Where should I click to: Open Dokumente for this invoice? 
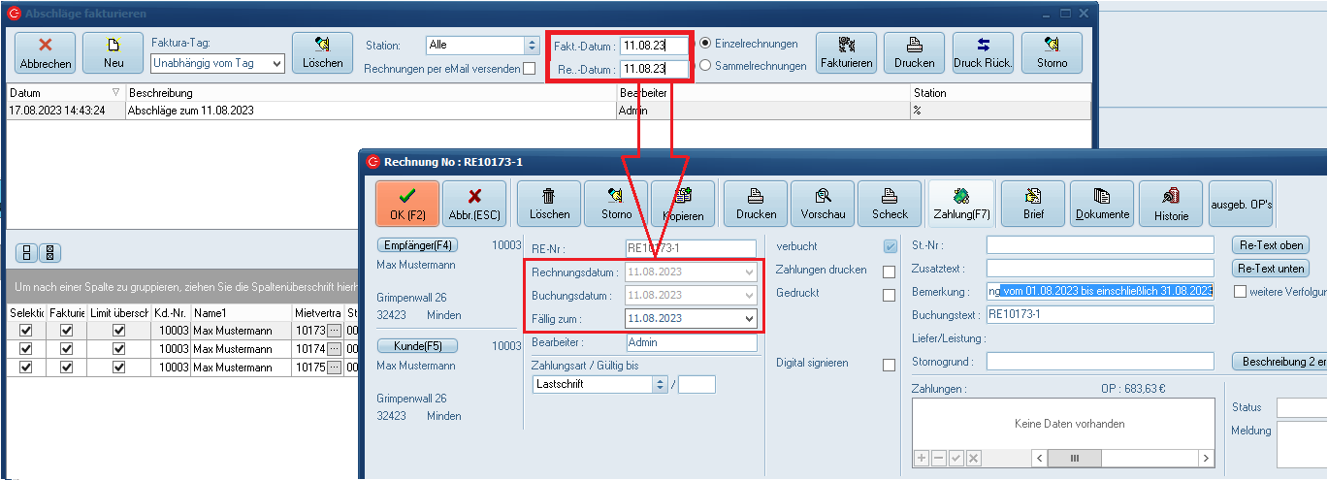1101,204
